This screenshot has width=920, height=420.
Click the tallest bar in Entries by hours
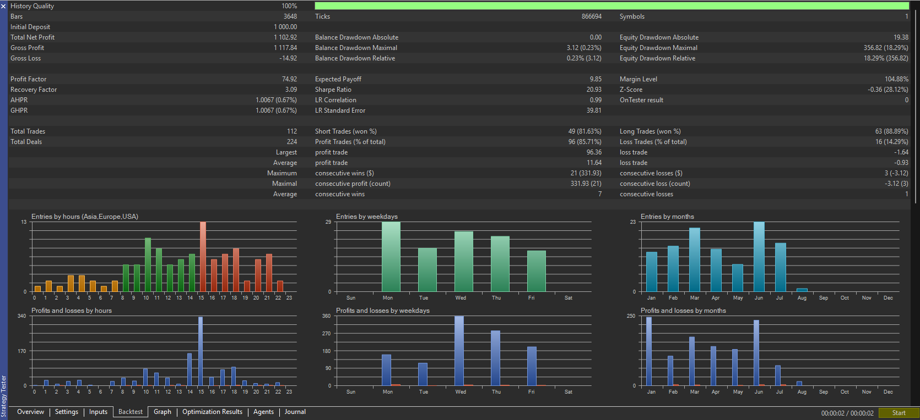203,257
